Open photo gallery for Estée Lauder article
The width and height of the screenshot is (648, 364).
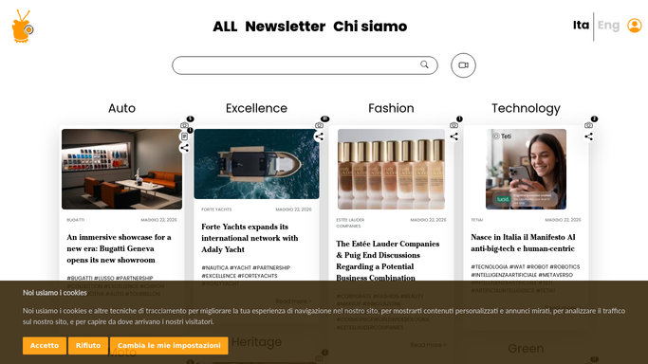[x=454, y=125]
